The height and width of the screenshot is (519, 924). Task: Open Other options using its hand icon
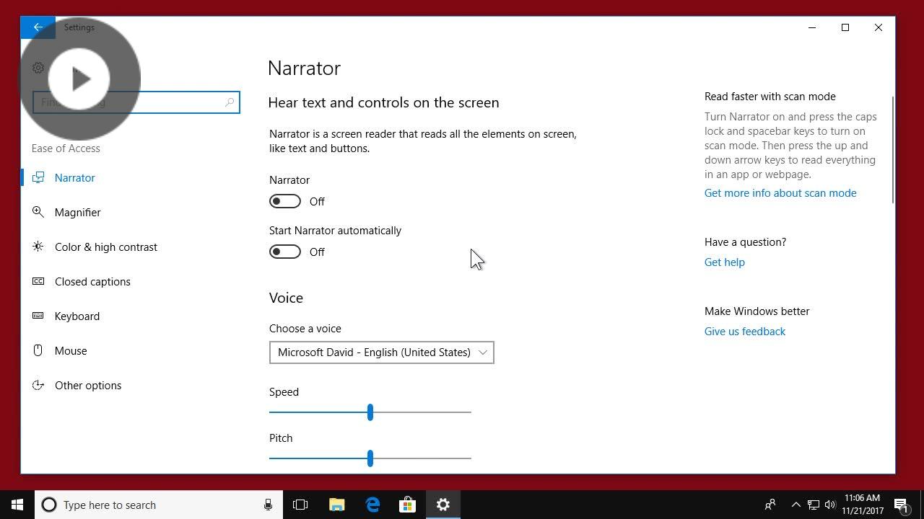coord(38,385)
